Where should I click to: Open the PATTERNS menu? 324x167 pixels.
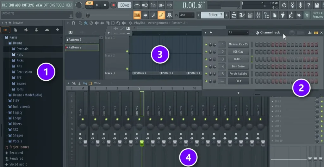click(x=28, y=5)
